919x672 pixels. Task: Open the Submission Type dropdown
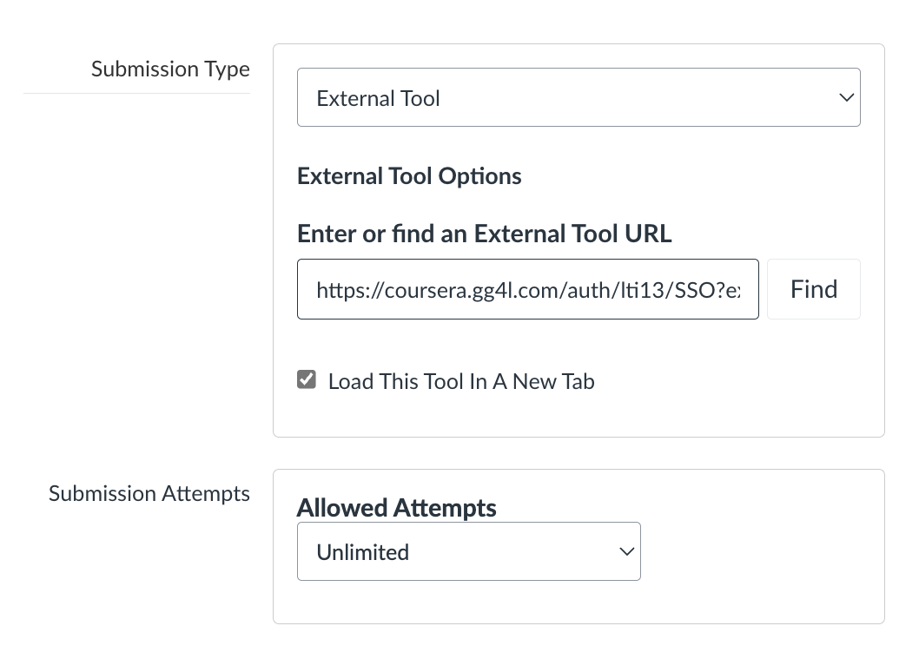point(578,97)
